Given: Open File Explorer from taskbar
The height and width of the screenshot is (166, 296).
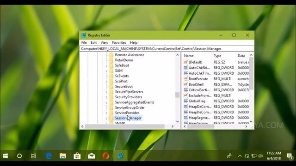Looking at the screenshot, I should [x=63, y=156].
